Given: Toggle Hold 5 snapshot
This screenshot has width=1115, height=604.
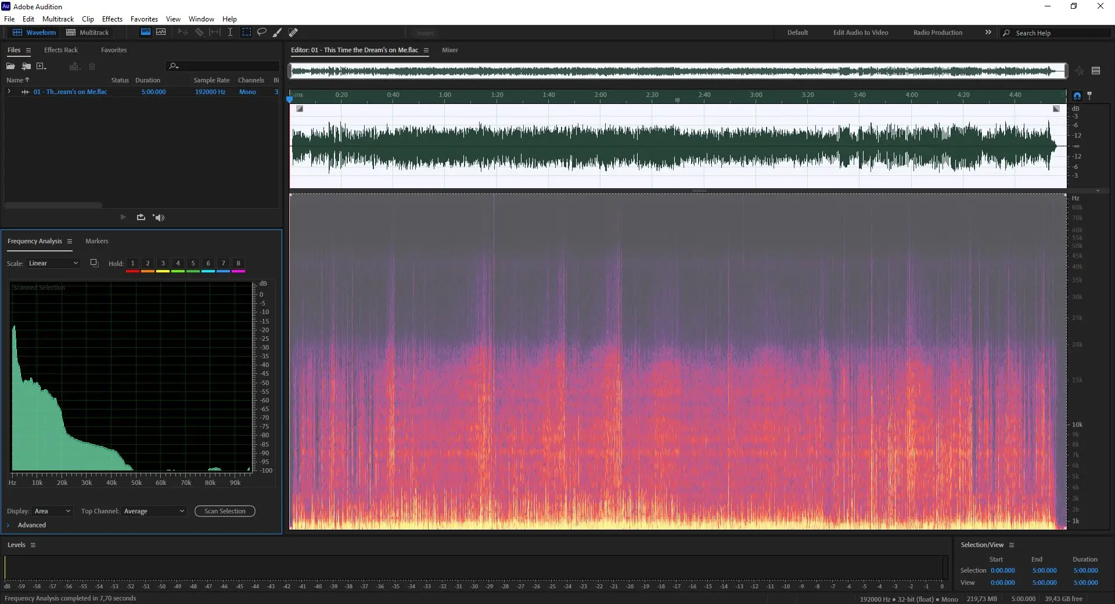Looking at the screenshot, I should click(x=193, y=264).
